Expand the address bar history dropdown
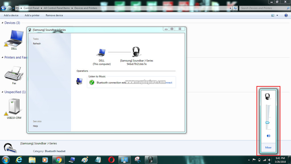Screen dimensions: 291x164 point(230,8)
